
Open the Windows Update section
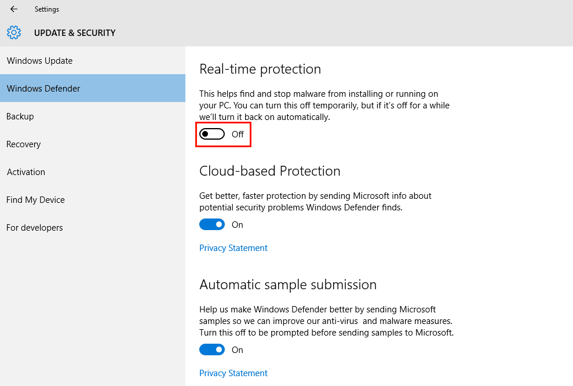pos(93,61)
